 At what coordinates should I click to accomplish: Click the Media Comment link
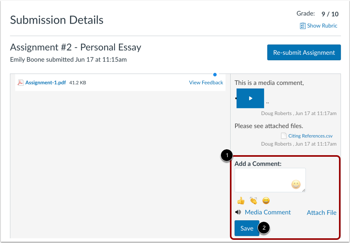pyautogui.click(x=268, y=212)
